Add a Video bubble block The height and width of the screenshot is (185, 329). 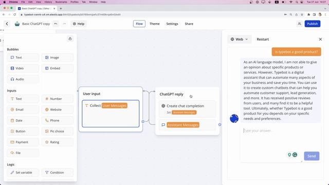23,68
